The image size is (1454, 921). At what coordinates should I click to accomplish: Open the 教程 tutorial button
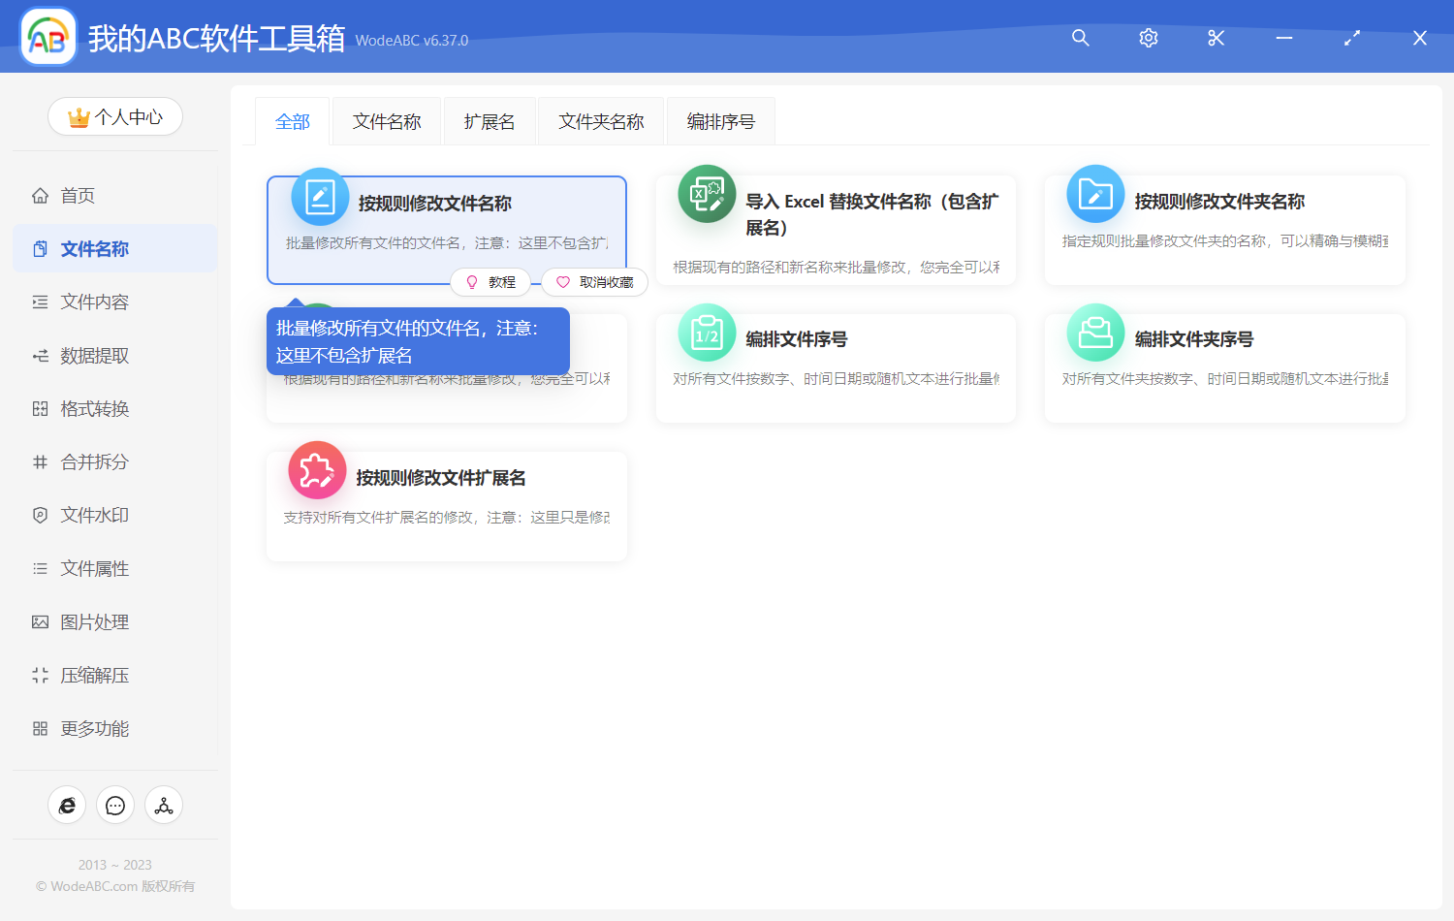490,282
